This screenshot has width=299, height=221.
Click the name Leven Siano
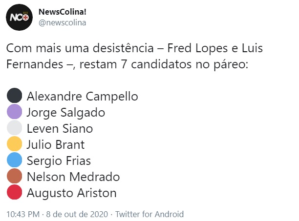(60, 128)
